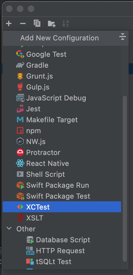
Task: Click the Google Test icon
Action: [20, 54]
